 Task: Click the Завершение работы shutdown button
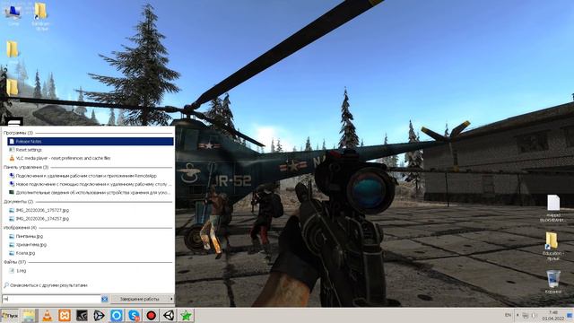pyautogui.click(x=140, y=299)
